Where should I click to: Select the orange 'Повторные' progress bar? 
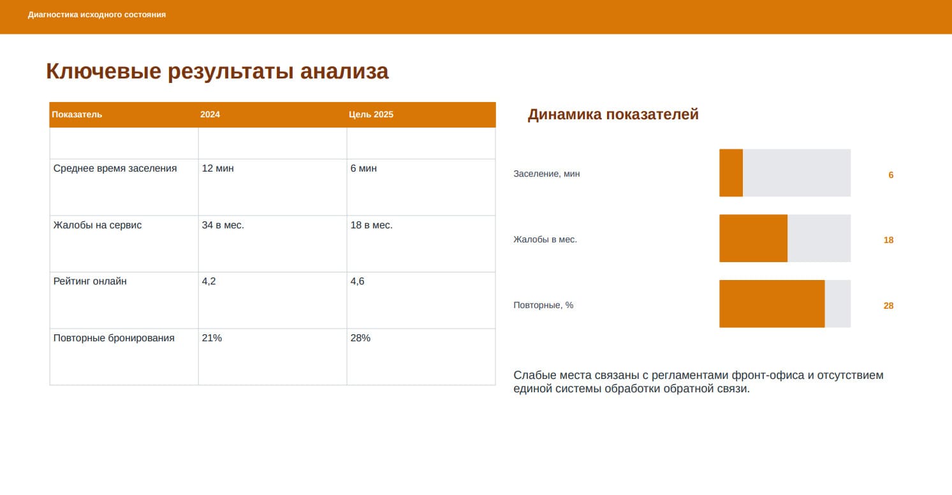click(772, 304)
